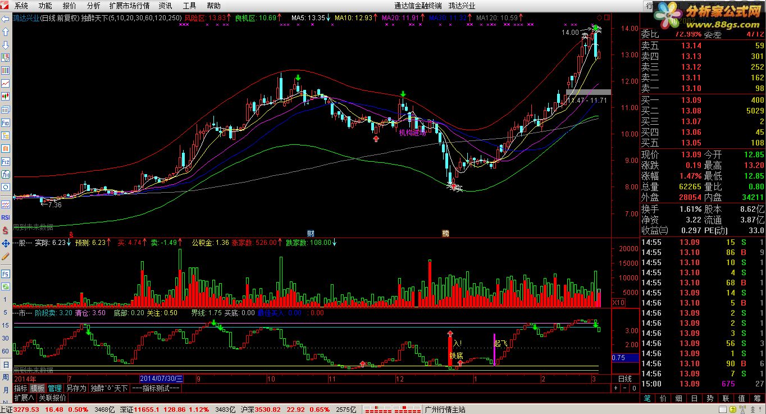Select the 指标测试 tab
The height and width of the screenshot is (414, 766).
(x=156, y=388)
